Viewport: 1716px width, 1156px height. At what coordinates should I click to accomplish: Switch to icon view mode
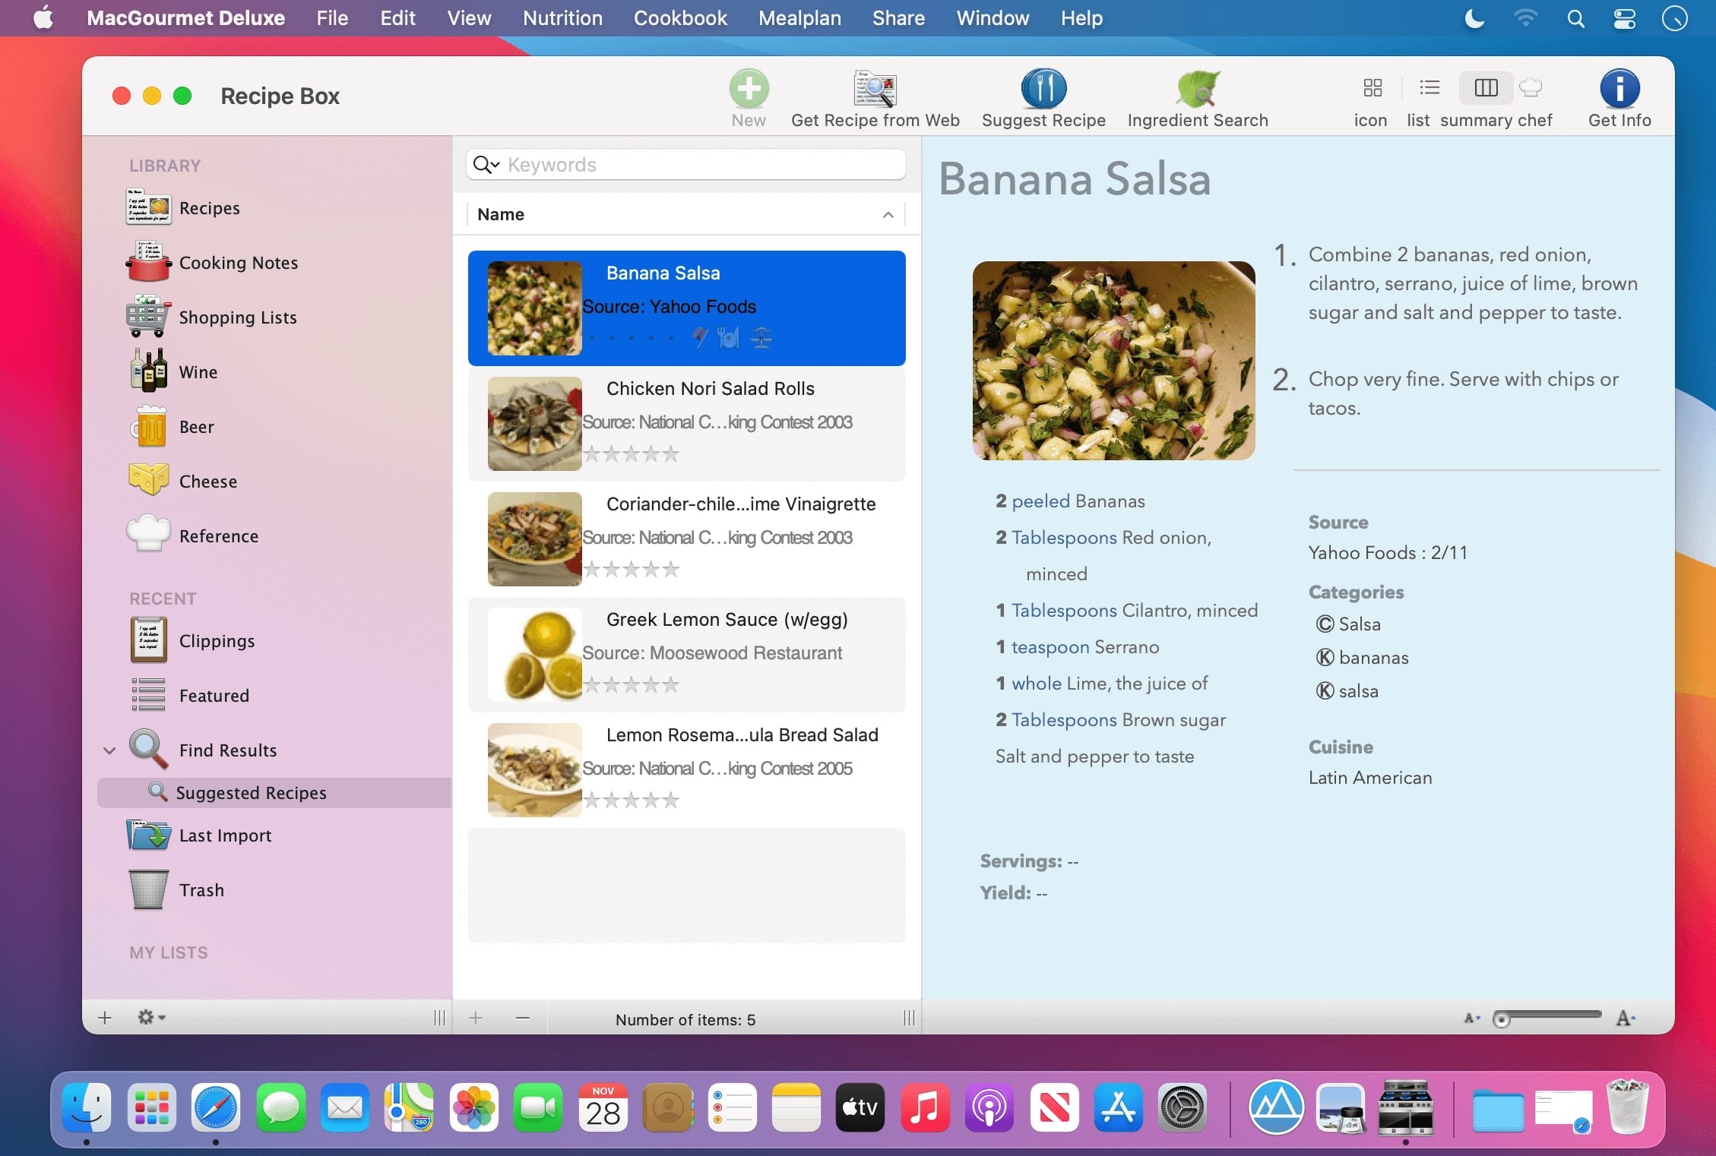pos(1372,88)
